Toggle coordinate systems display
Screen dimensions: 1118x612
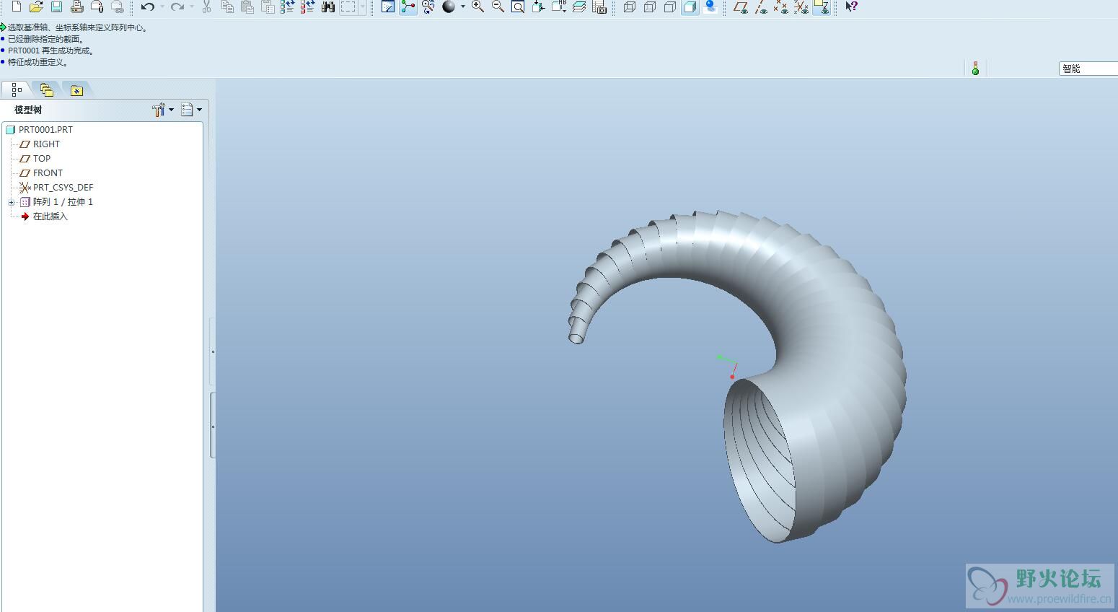pyautogui.click(x=801, y=7)
